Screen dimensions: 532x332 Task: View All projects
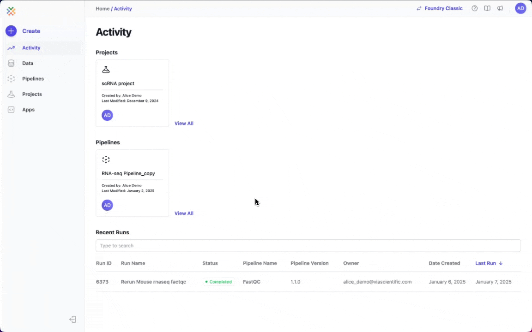pos(184,123)
